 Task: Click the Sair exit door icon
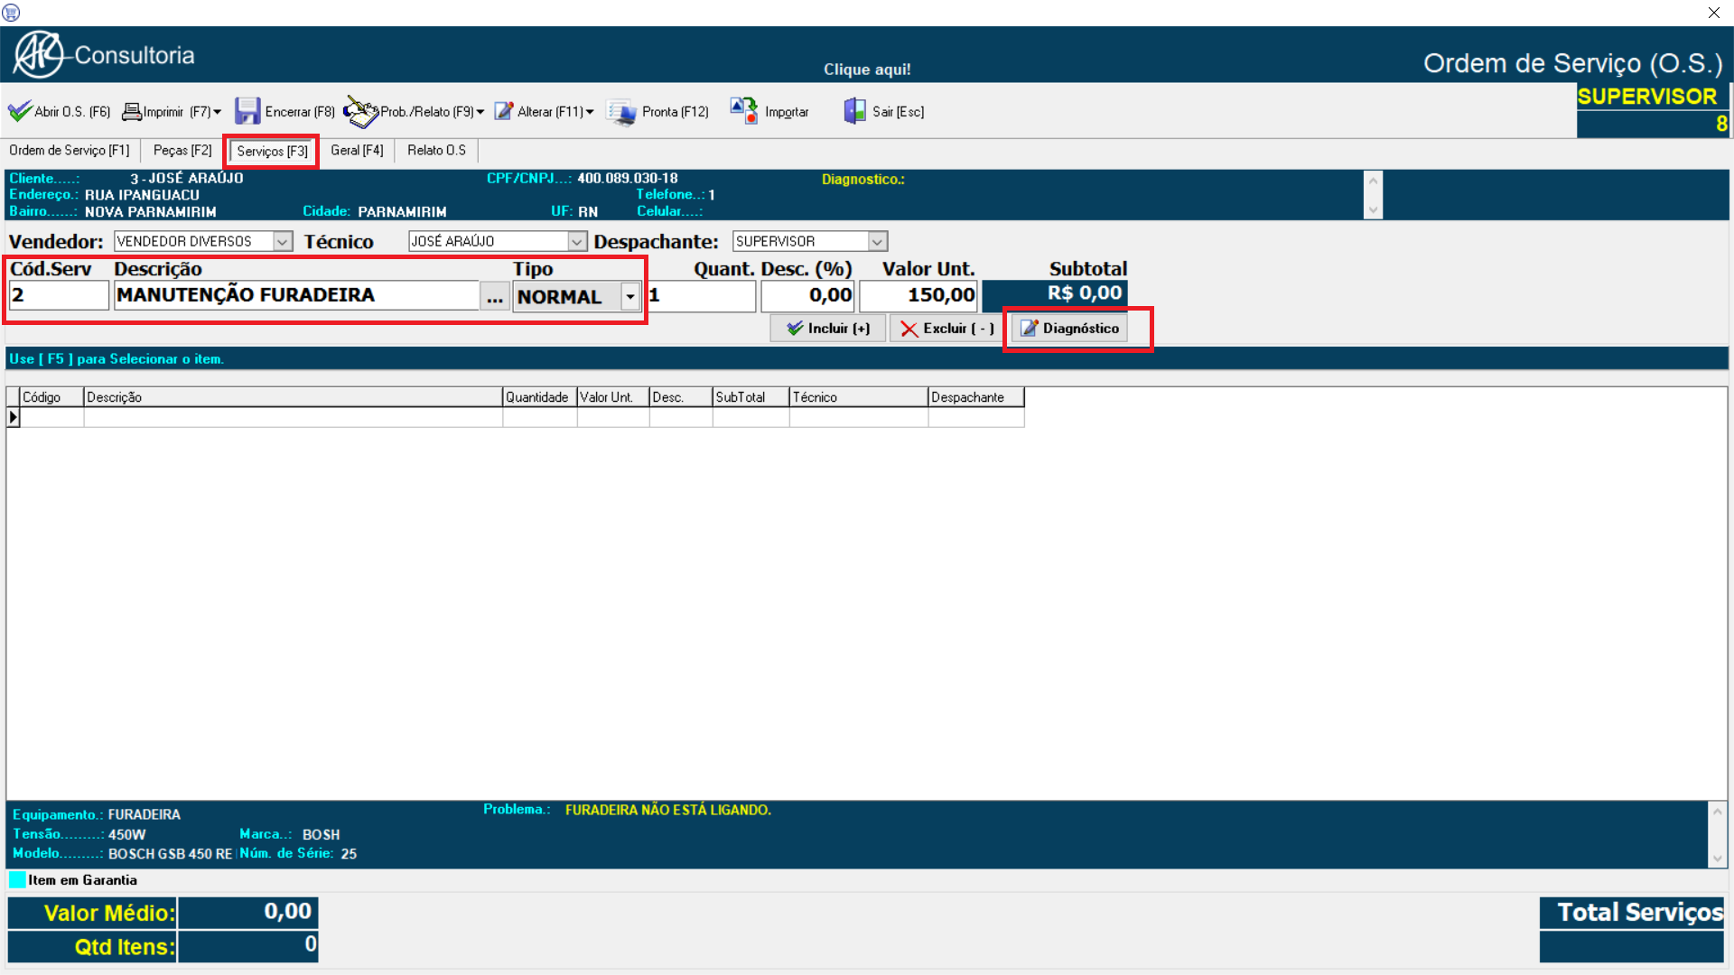(x=853, y=111)
